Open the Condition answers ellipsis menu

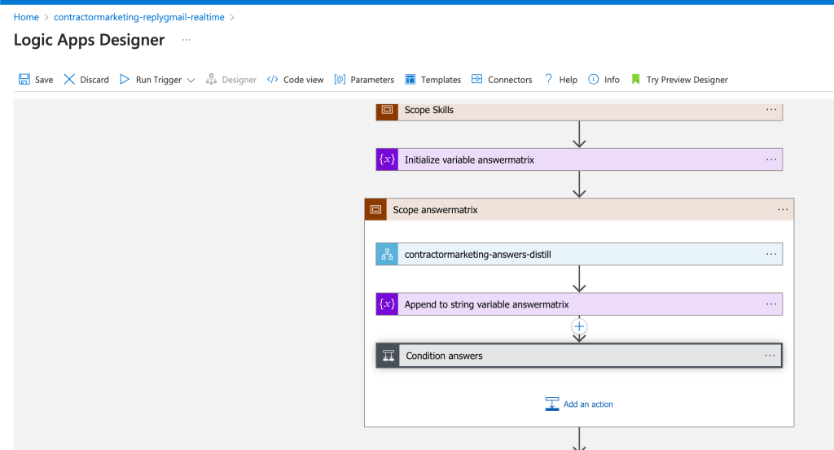(x=770, y=356)
